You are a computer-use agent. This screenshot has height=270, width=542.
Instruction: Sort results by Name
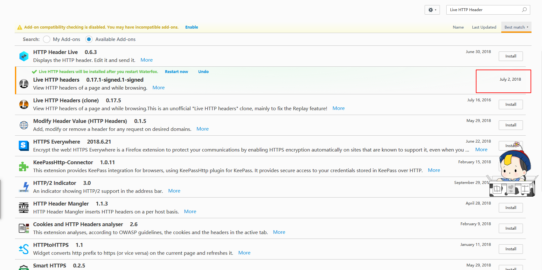pos(458,27)
